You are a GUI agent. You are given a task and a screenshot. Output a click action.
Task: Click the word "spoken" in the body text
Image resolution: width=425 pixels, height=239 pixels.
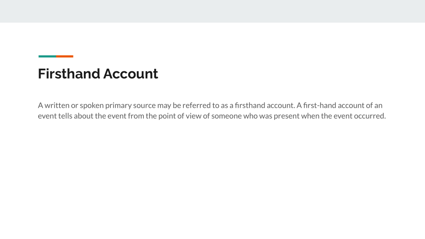pos(91,106)
